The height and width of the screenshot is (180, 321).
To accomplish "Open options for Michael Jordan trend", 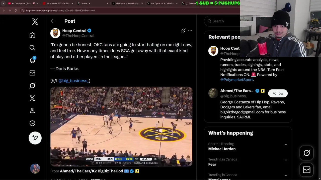I will [285, 144].
